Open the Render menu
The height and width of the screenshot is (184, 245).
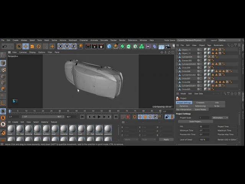pyautogui.click(x=122, y=40)
